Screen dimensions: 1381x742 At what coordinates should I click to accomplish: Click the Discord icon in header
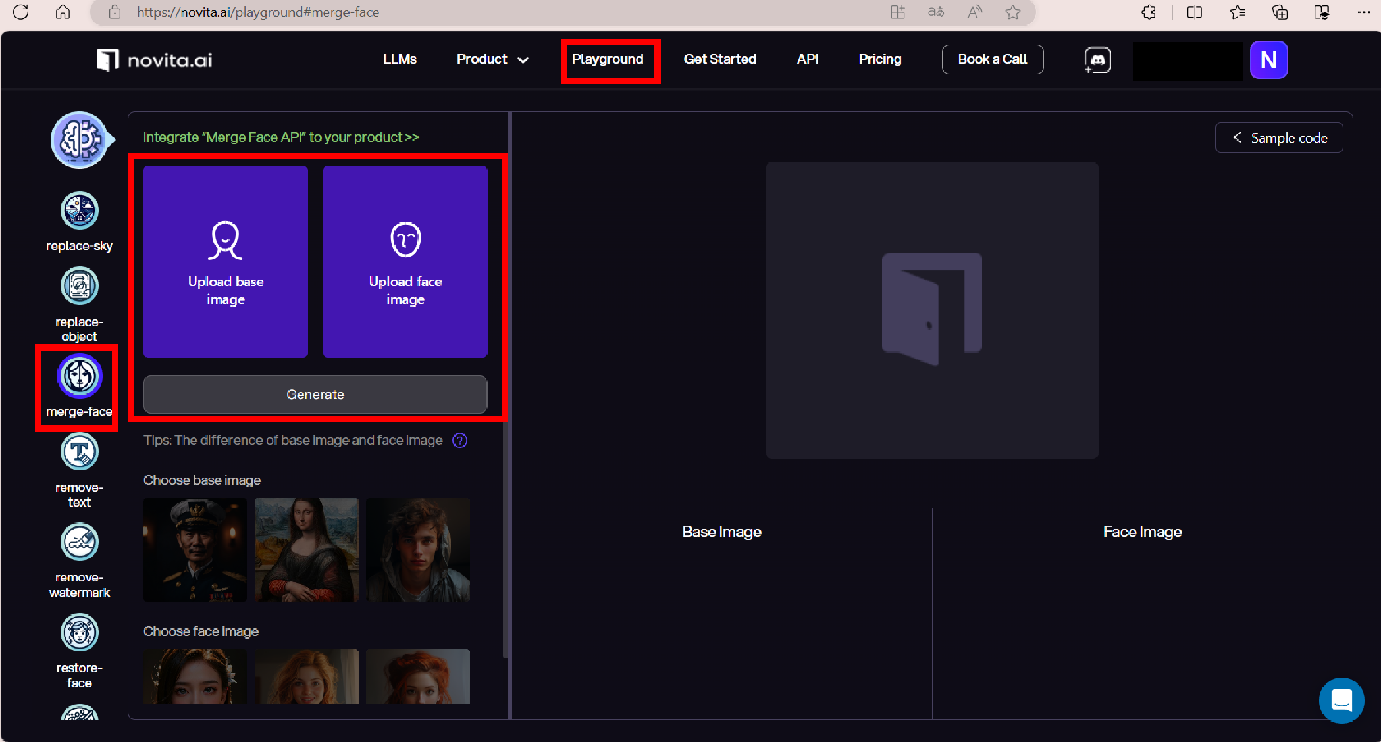point(1097,60)
